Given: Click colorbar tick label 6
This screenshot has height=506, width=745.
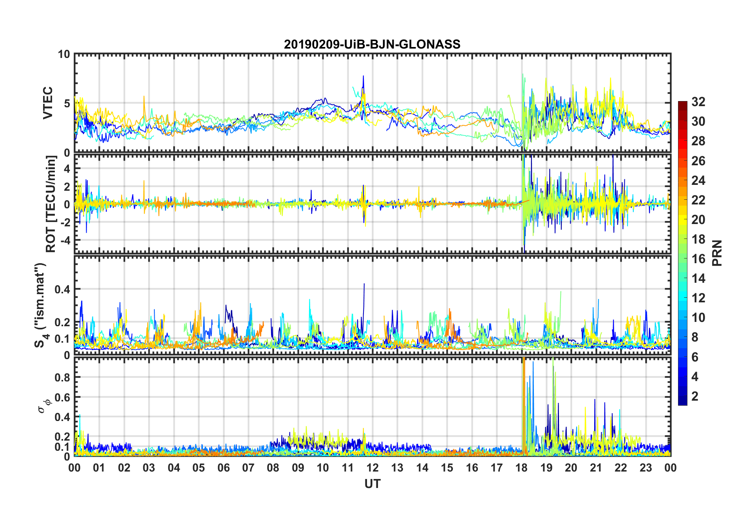Looking at the screenshot, I should (695, 357).
